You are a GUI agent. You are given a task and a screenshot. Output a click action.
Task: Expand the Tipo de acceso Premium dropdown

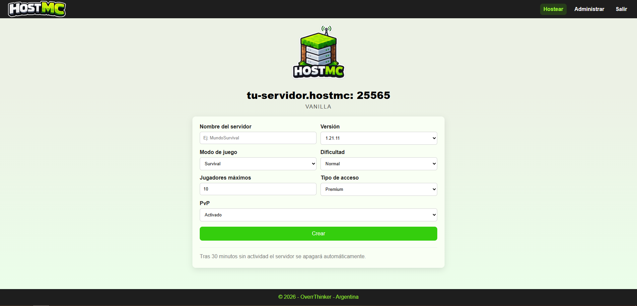coord(379,190)
